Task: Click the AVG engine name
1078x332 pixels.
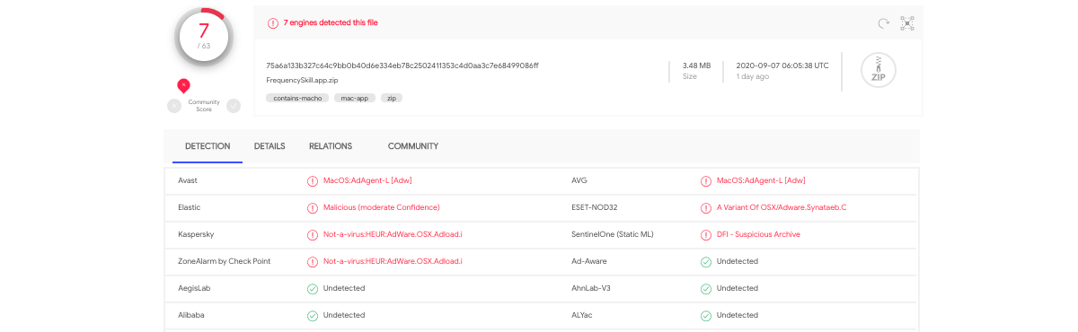Action: point(579,180)
